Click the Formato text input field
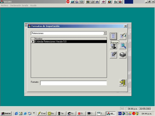Image resolution: width=155 pixels, height=116 pixels. [73, 83]
